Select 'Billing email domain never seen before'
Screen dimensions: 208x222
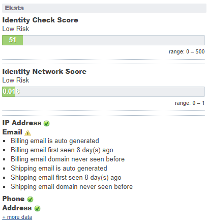coord(68,159)
